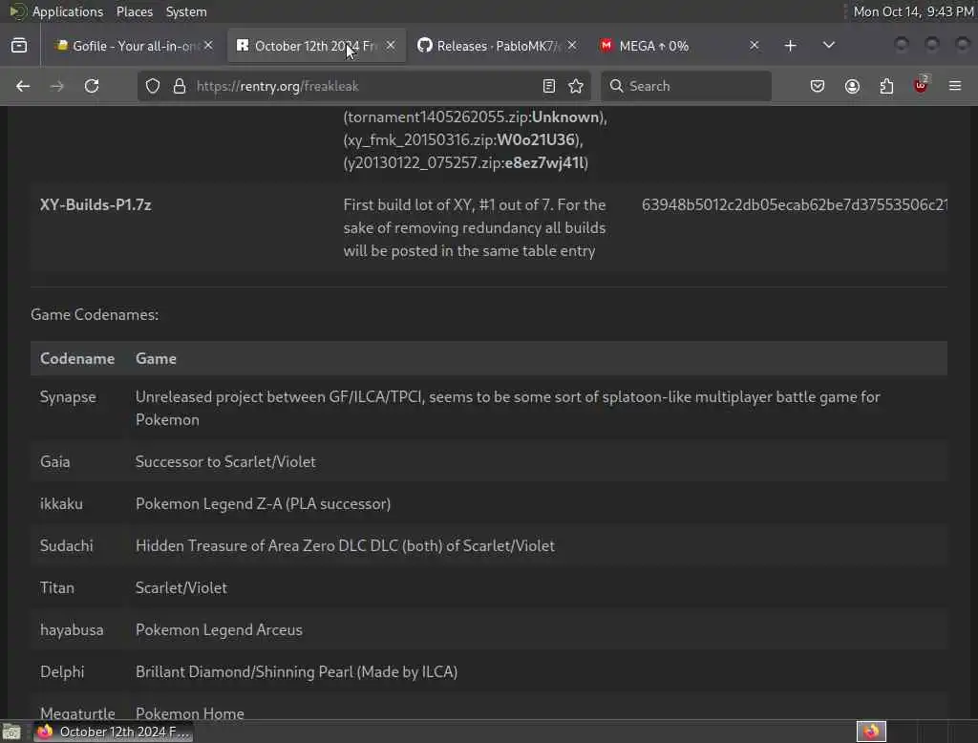Open uBlock Origin extension popup

(921, 86)
